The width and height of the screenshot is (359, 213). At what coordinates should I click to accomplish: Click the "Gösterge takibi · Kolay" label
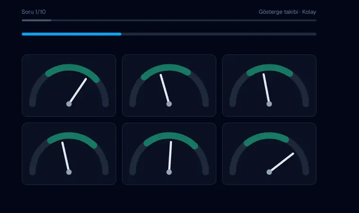click(287, 12)
